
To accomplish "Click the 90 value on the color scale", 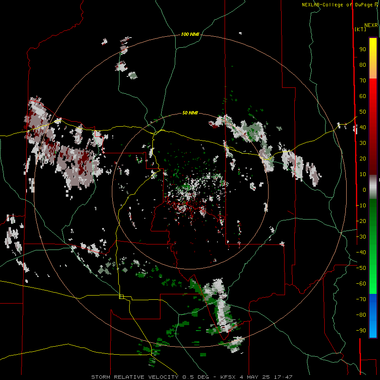I will click(x=363, y=49).
